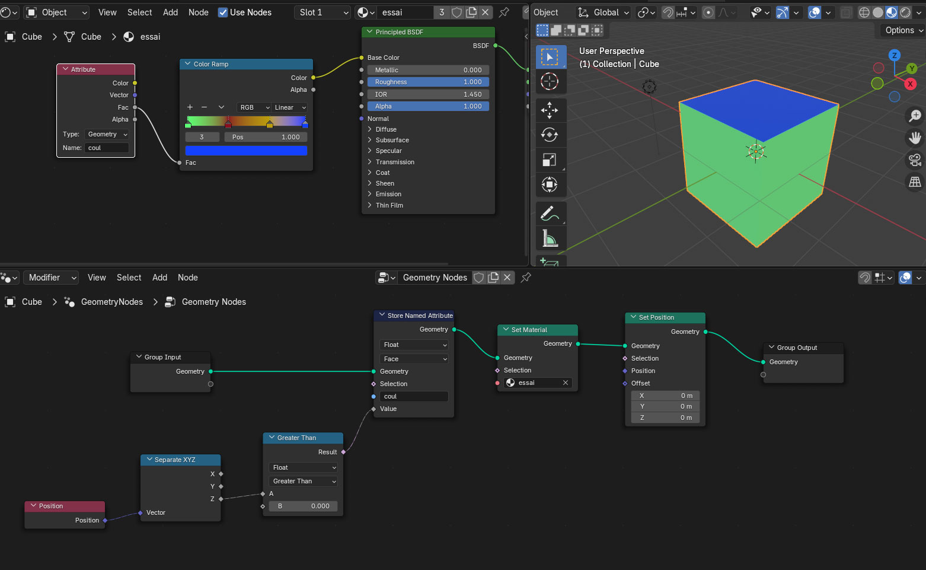926x570 pixels.
Task: Select the Annotate pencil tool
Action: 550,213
